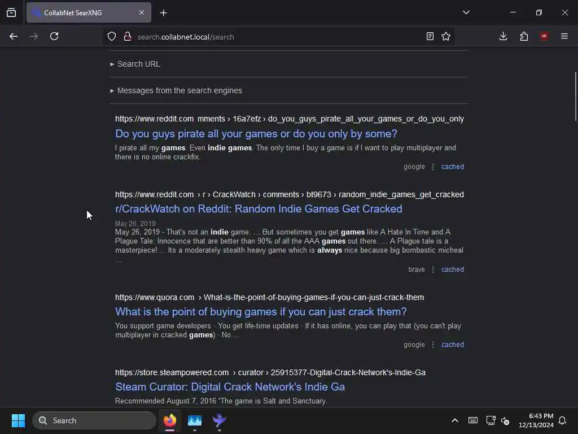The image size is (578, 434).
Task: List all tabs dropdown arrow
Action: (x=466, y=12)
